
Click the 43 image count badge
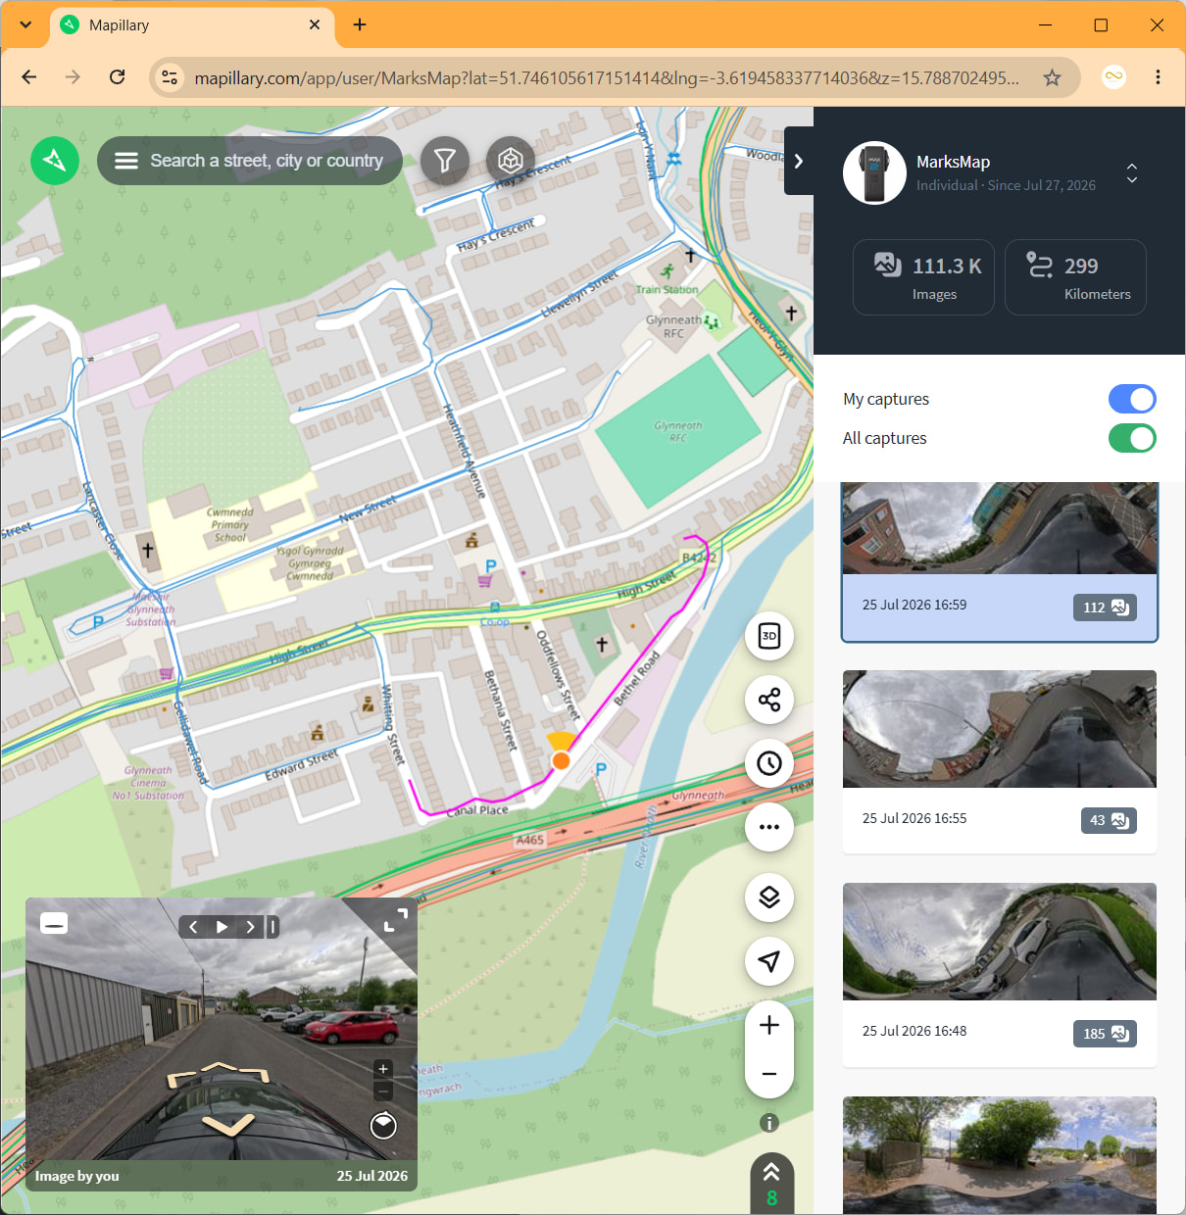1109,820
